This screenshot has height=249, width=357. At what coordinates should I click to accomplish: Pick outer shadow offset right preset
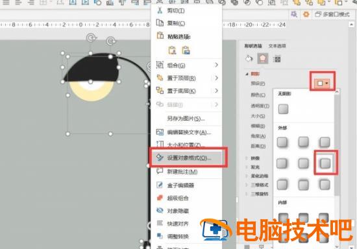pos(282,163)
